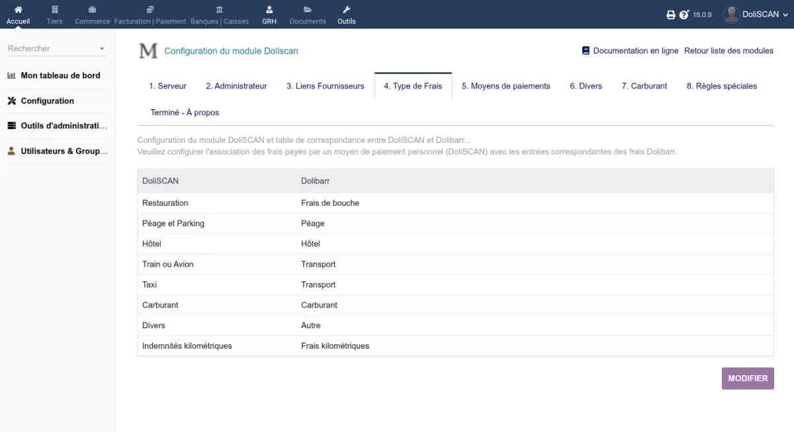Click the Autre cell in Divers row
The image size is (794, 432).
tap(311, 325)
